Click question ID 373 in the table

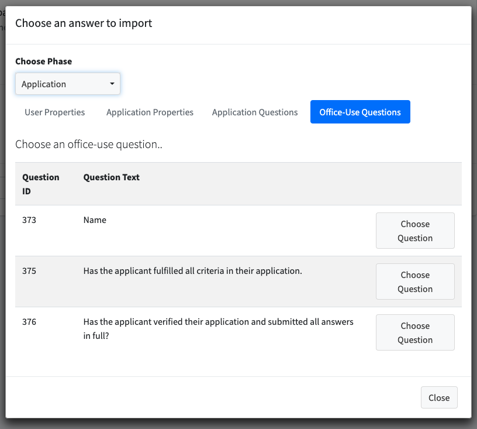click(x=29, y=220)
